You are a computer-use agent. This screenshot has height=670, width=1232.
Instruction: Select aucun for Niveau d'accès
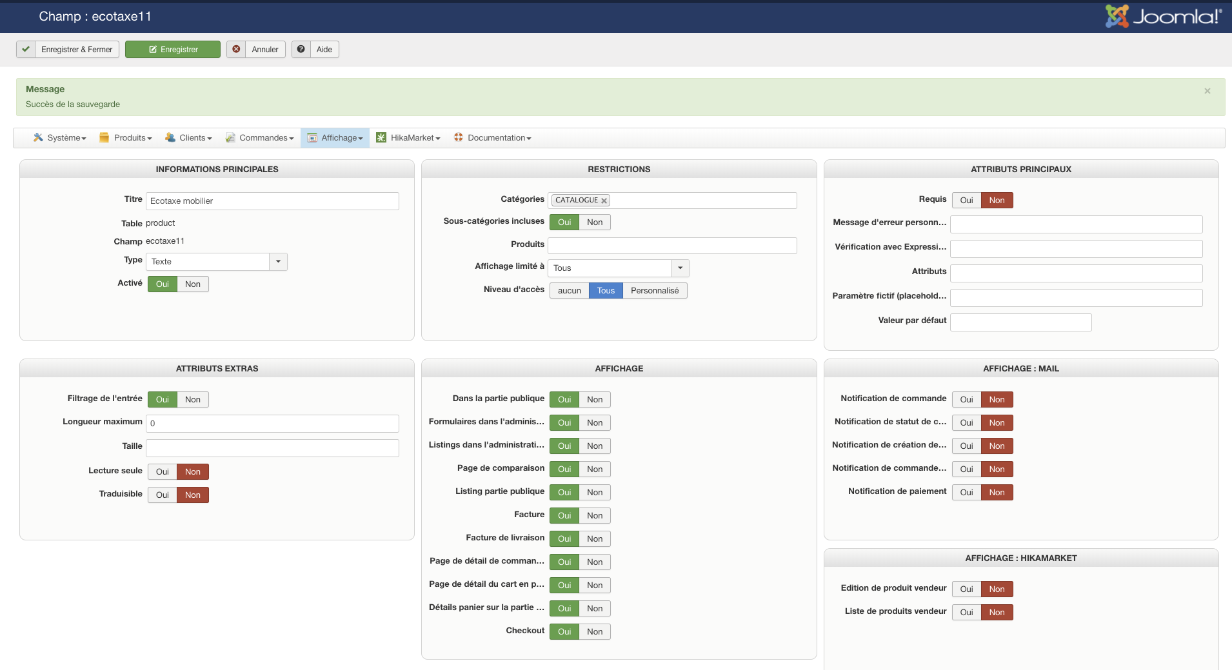(570, 291)
